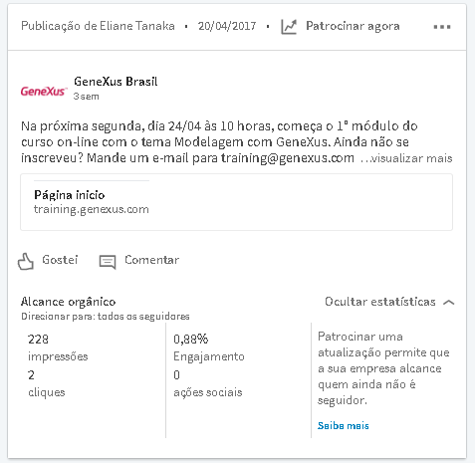Screen dimensions: 475x463
Task: Click the sponsor chart trend icon
Action: tap(289, 27)
